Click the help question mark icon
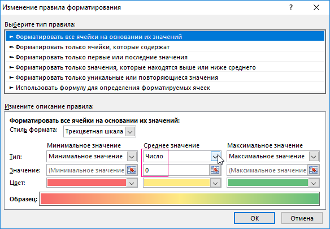This screenshot has height=229, width=330. 291,7
